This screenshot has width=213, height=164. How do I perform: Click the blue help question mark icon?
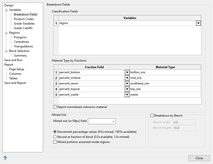[5, 158]
